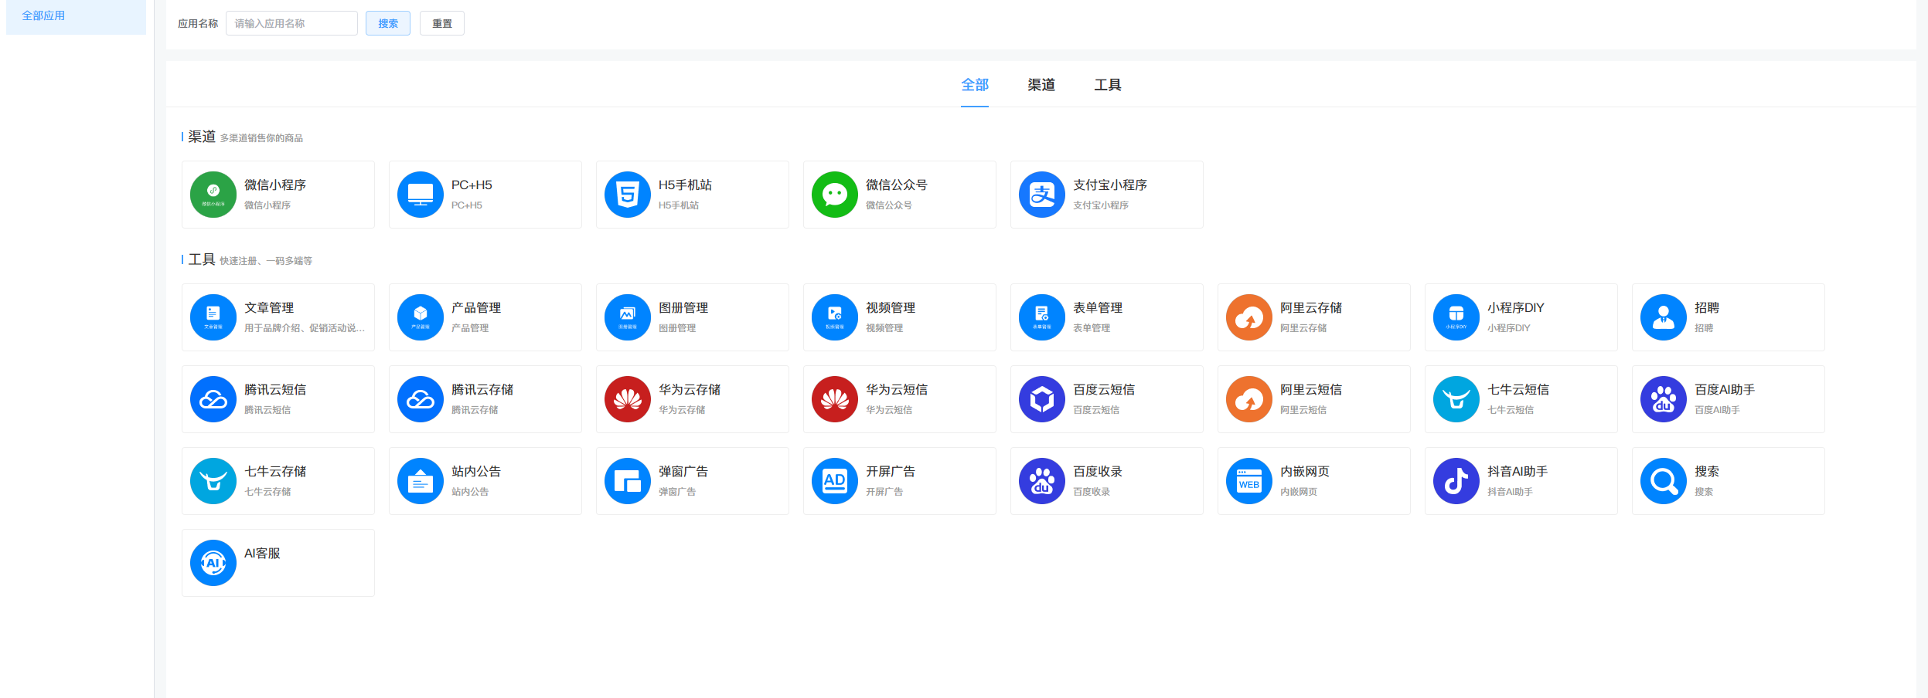
Task: Click the H5手机站 HTML5 shield icon
Action: (628, 195)
